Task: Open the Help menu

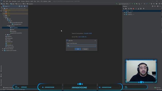Action: 50,1
